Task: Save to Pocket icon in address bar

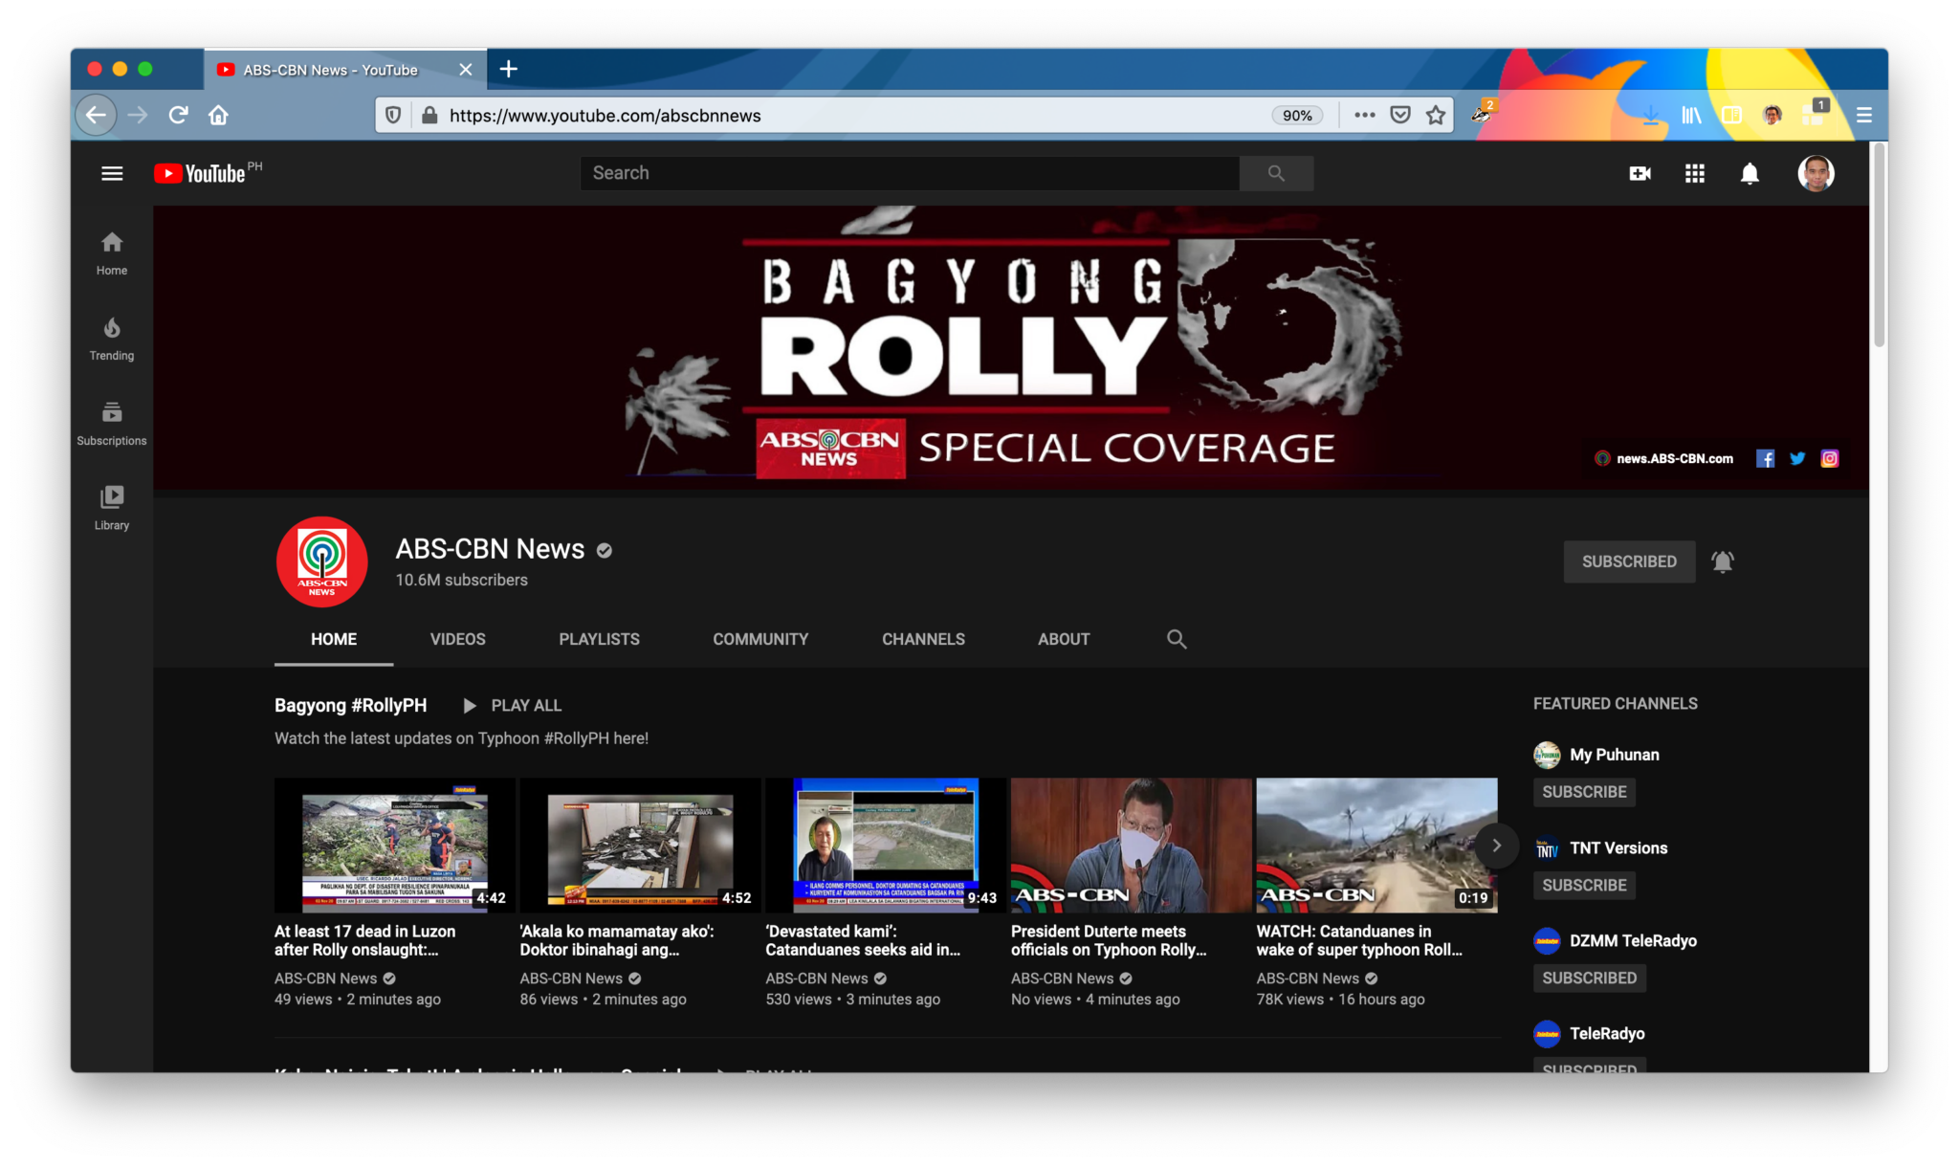Action: pyautogui.click(x=1400, y=115)
